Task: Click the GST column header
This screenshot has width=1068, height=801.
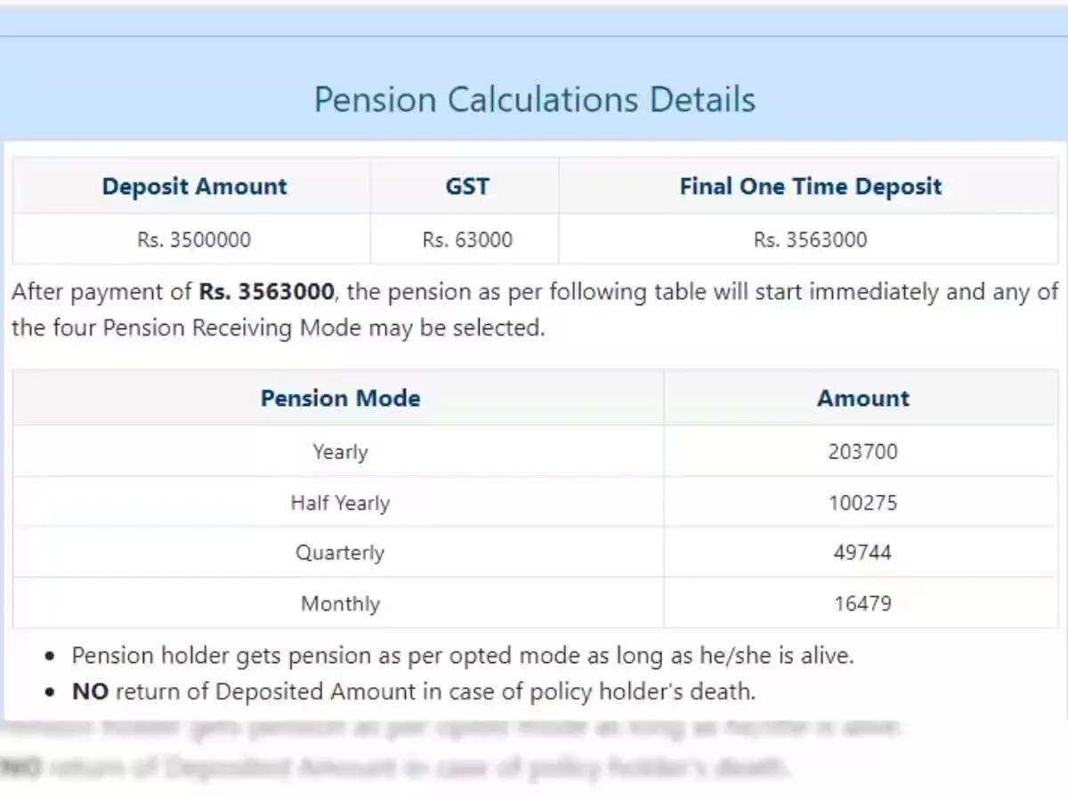Action: click(x=467, y=187)
